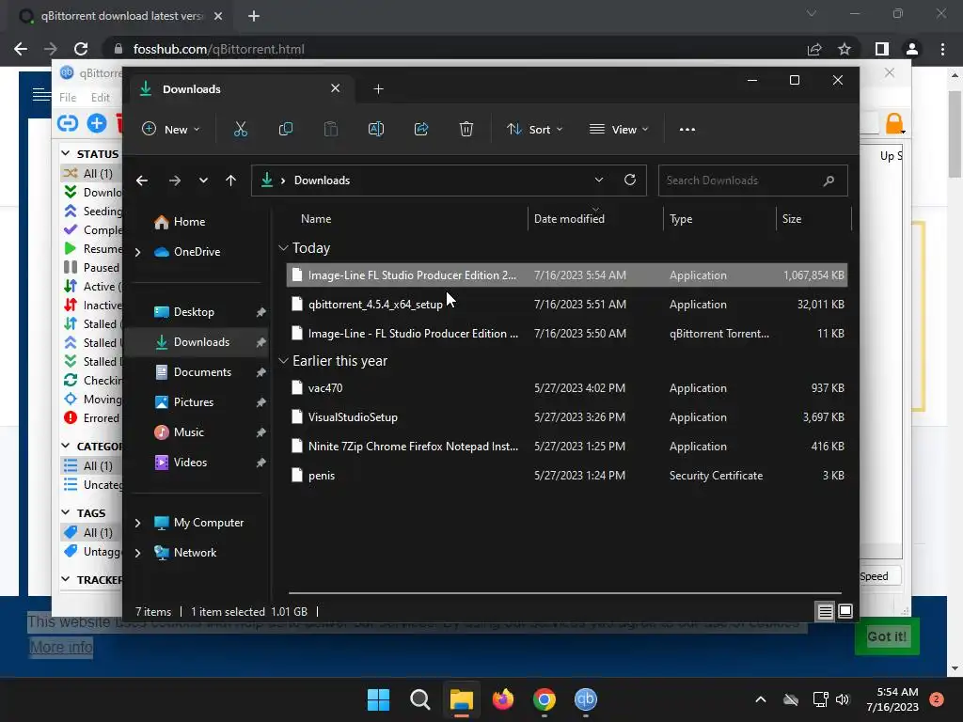Click Chrome address bar URL
963x722 pixels.
218,49
